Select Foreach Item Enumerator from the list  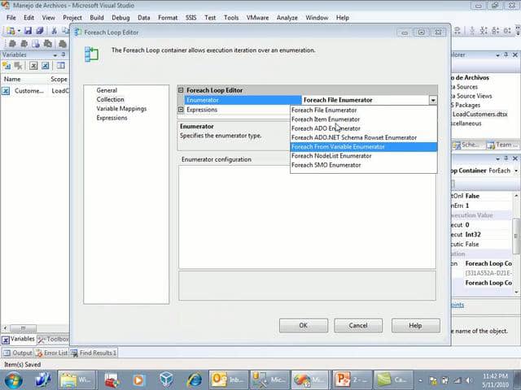[364, 119]
